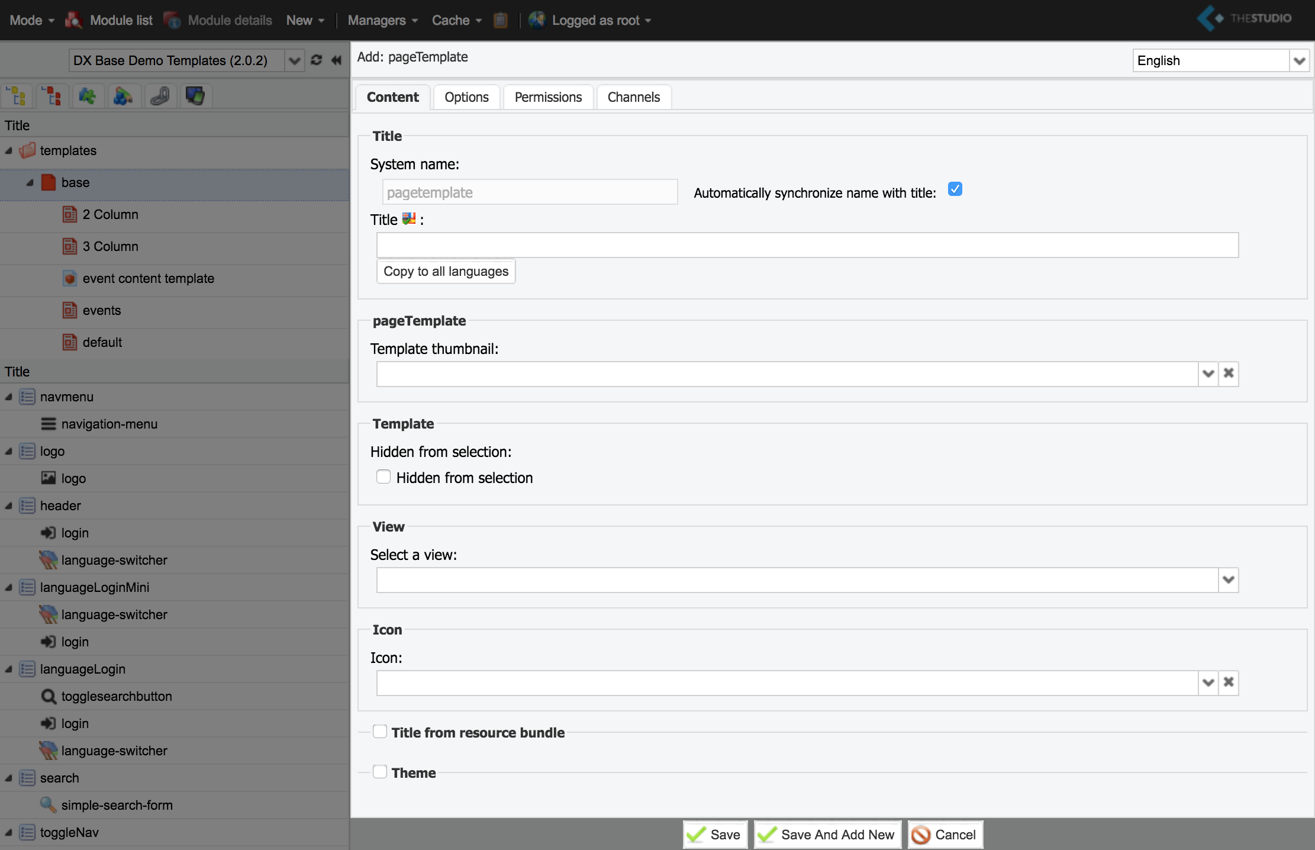Open the English language dropdown
This screenshot has width=1315, height=850.
(x=1299, y=60)
